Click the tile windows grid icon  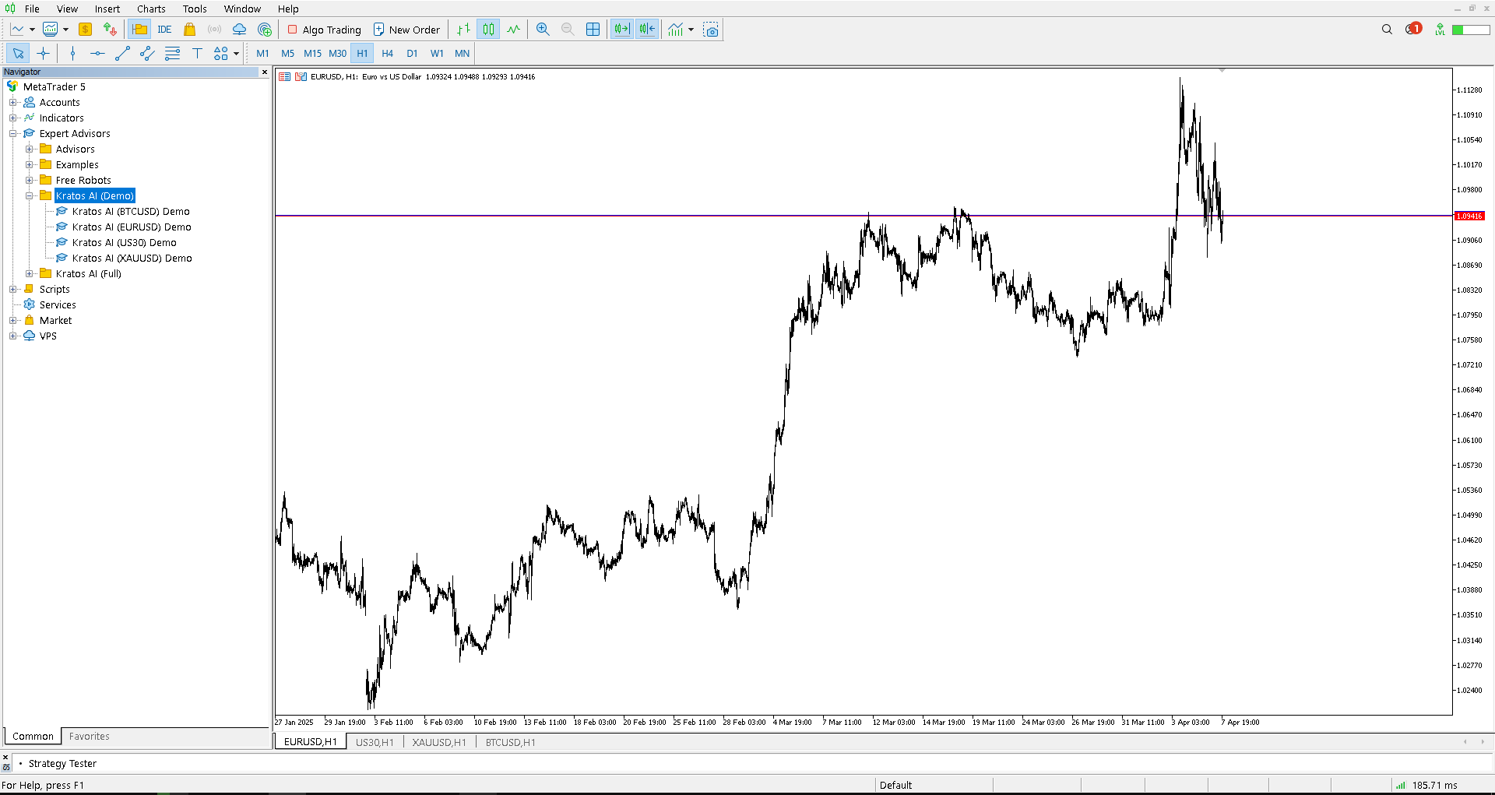593,30
